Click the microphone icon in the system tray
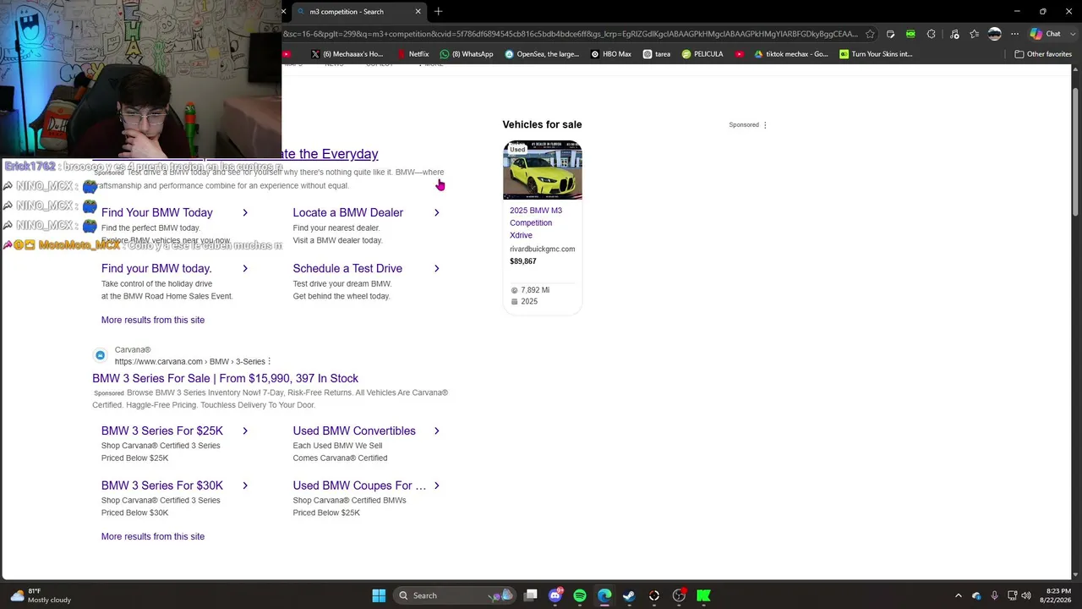Image resolution: width=1082 pixels, height=609 pixels. pyautogui.click(x=994, y=595)
